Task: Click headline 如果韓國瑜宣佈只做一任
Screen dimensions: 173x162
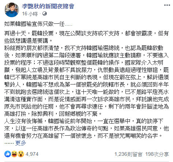Action: (34, 24)
